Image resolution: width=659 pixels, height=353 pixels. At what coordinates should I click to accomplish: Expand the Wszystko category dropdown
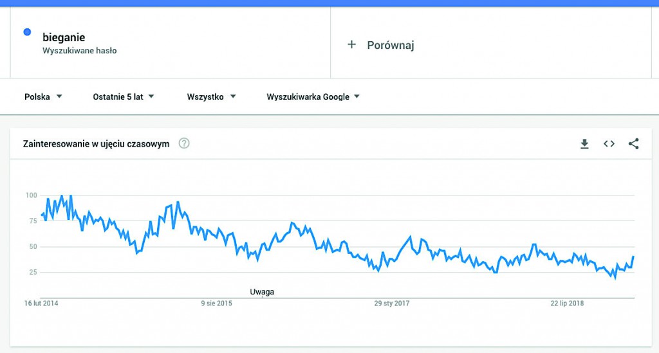(x=211, y=97)
